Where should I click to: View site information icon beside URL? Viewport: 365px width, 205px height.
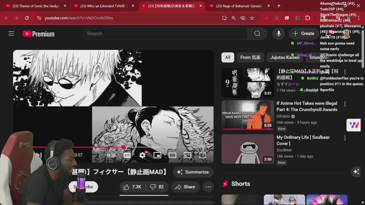[x=39, y=18]
